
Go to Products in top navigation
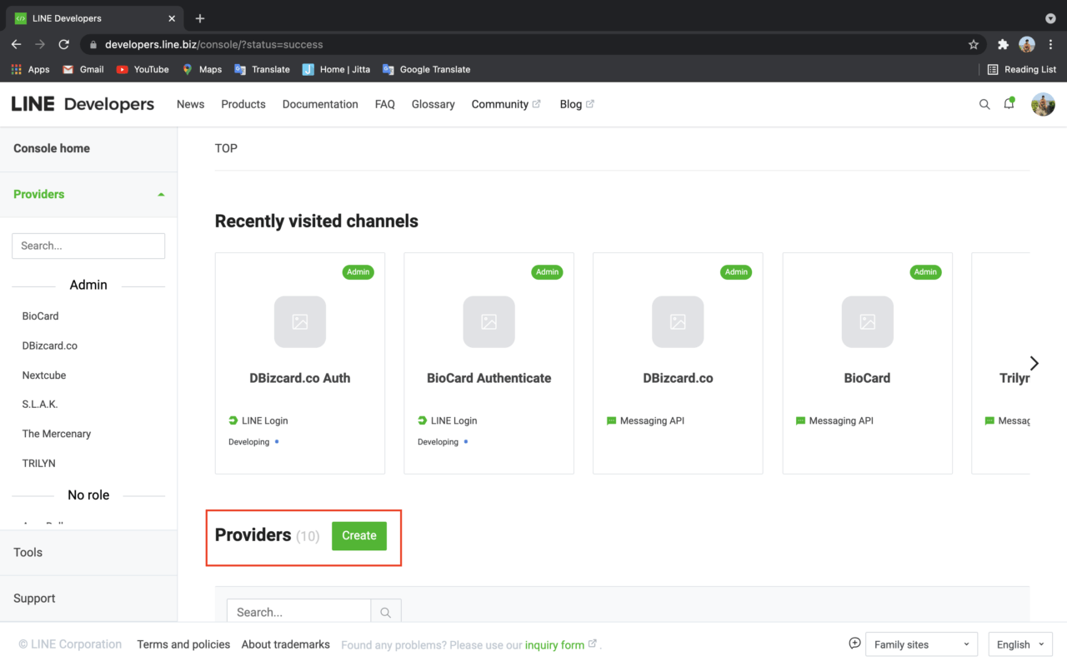point(243,104)
